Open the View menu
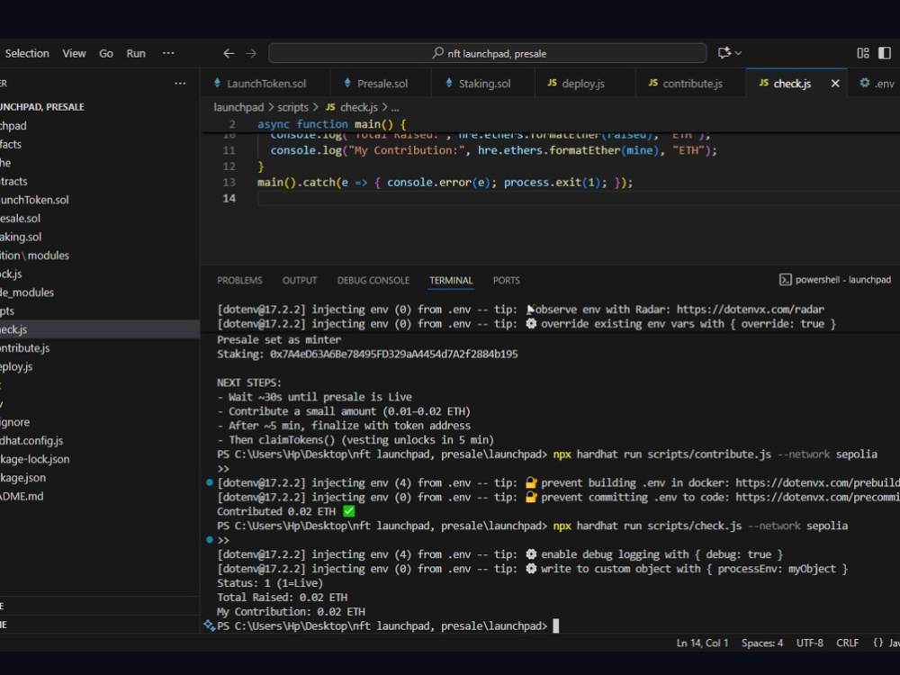Screen dimensions: 900x675 (74, 53)
